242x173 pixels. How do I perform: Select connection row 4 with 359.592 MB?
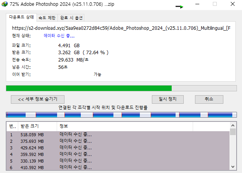(x=118, y=154)
